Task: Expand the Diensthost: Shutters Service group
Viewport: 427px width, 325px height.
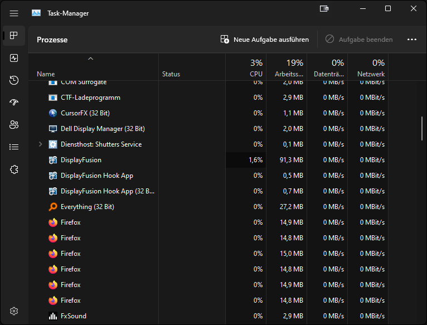Action: point(40,144)
